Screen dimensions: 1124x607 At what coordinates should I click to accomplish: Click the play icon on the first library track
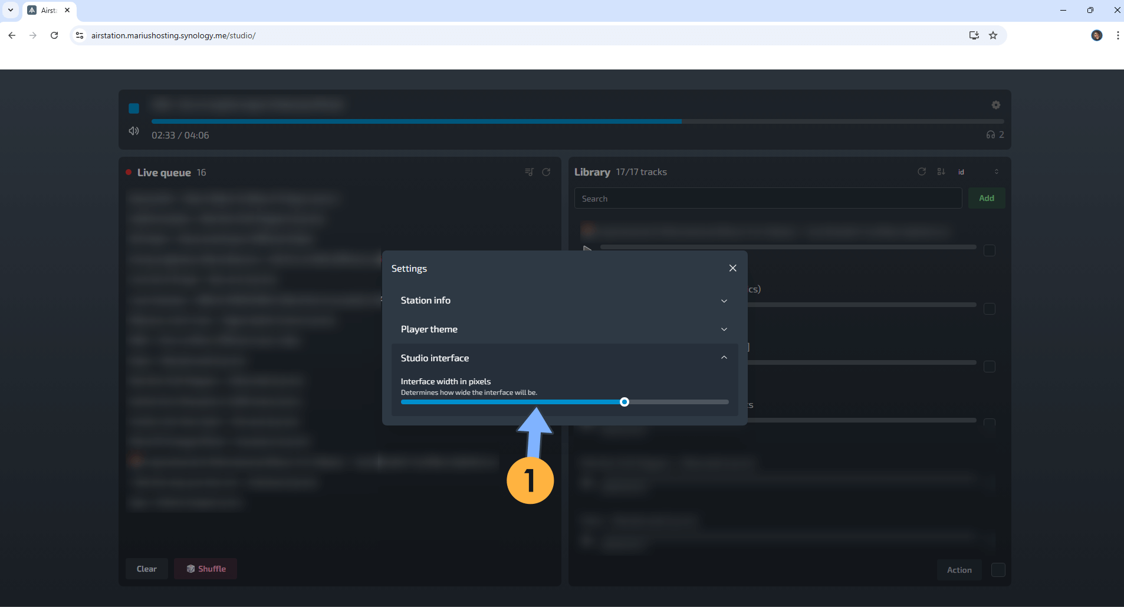[586, 249]
